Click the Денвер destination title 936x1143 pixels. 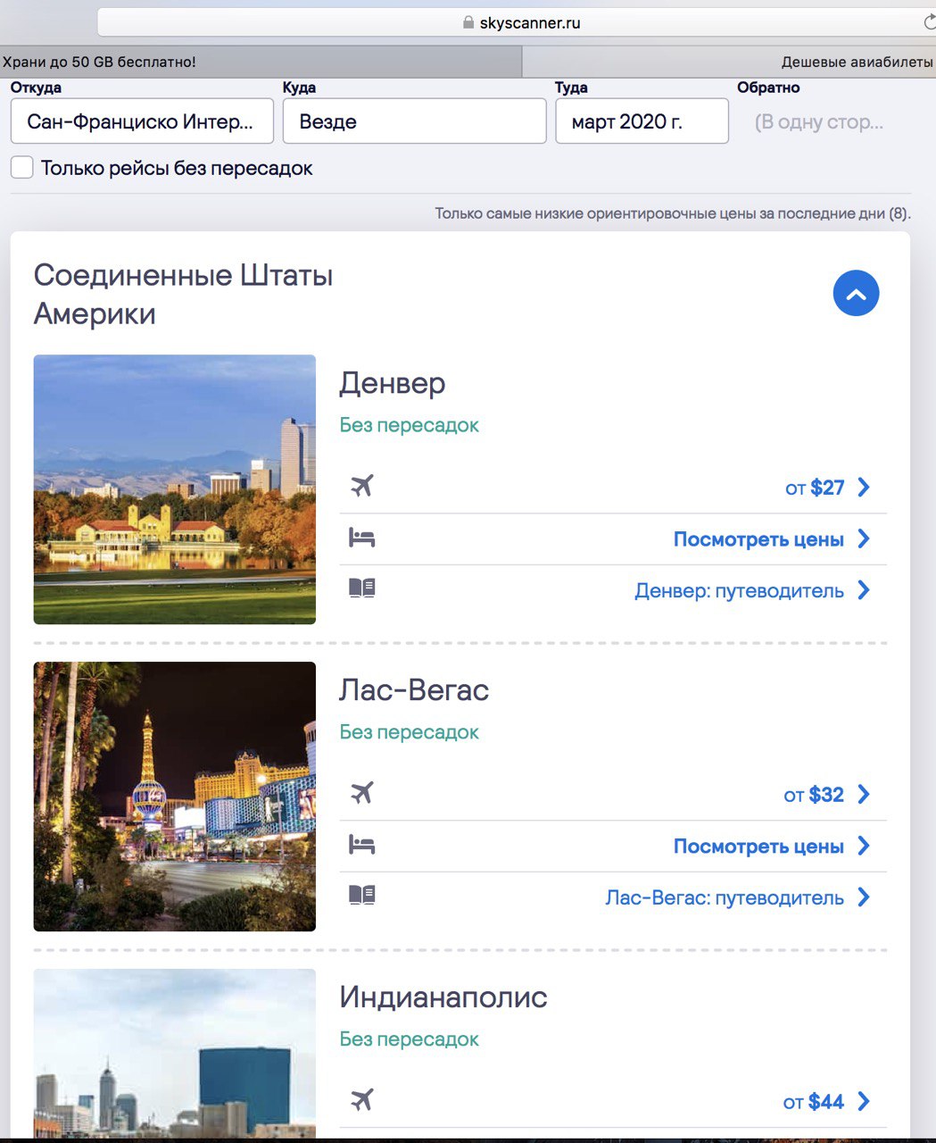click(393, 383)
